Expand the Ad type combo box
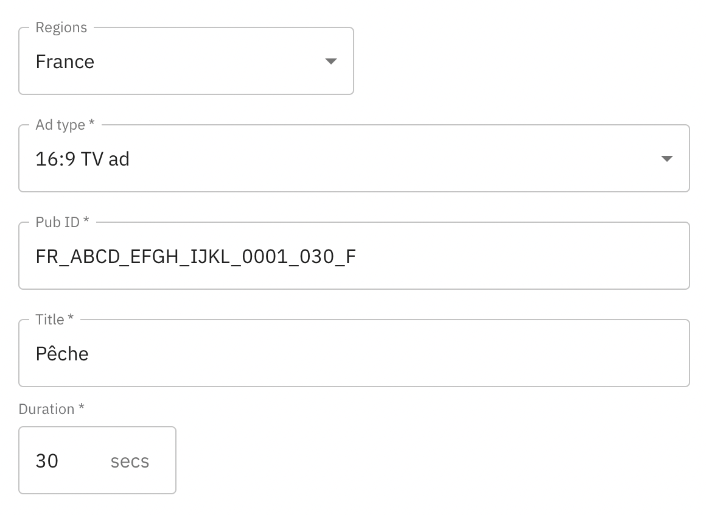 353,159
